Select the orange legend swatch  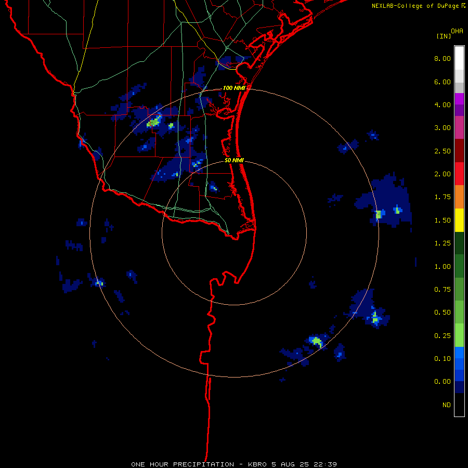[x=459, y=197]
